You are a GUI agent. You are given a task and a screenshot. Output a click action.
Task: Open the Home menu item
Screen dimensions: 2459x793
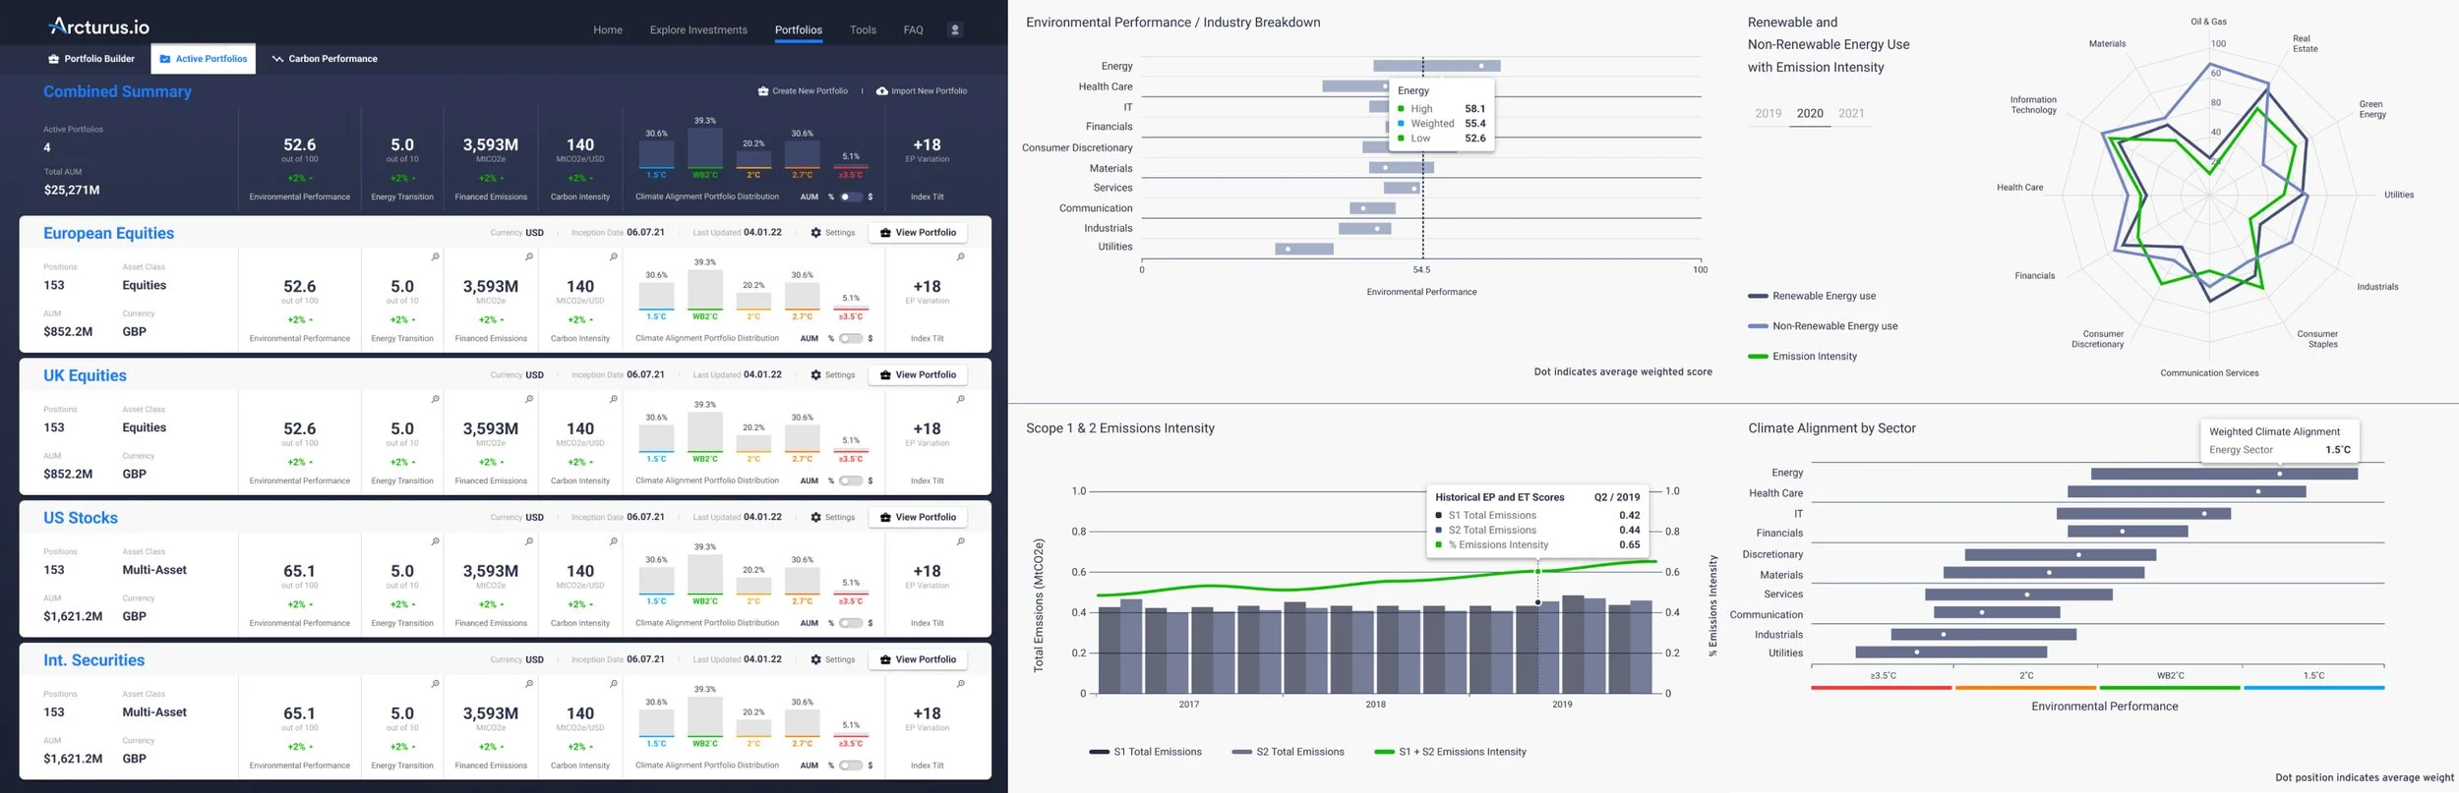coord(608,30)
